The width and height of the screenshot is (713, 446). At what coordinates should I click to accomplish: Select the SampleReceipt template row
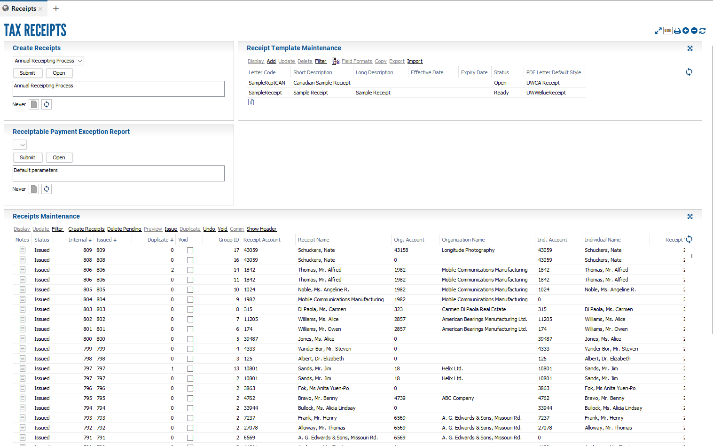[416, 93]
